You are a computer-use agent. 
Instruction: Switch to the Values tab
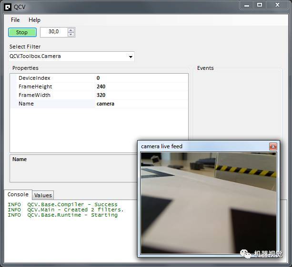coord(43,195)
